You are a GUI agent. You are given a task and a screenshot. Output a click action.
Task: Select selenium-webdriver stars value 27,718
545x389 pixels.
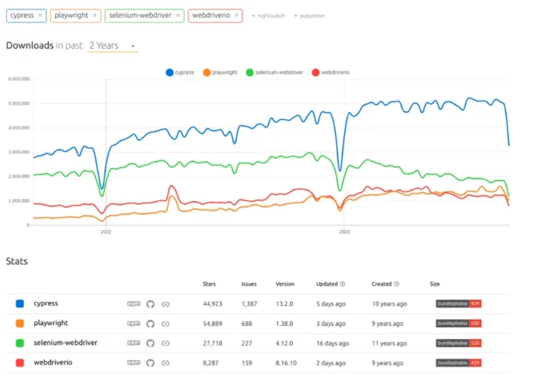pyautogui.click(x=212, y=343)
